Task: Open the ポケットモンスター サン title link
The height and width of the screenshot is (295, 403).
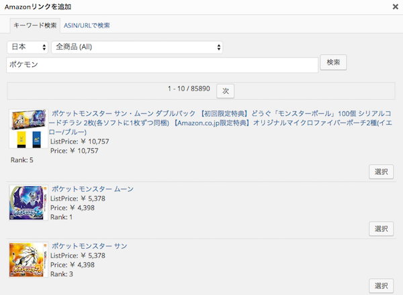Action: point(89,246)
